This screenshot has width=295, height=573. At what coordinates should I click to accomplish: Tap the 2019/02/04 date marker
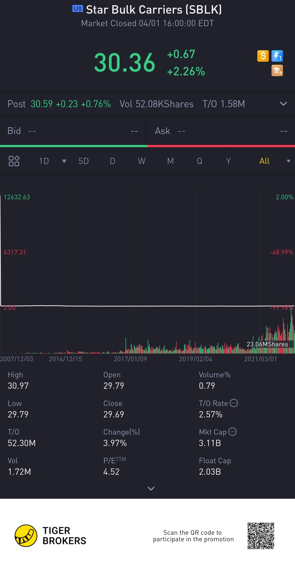coord(196,359)
